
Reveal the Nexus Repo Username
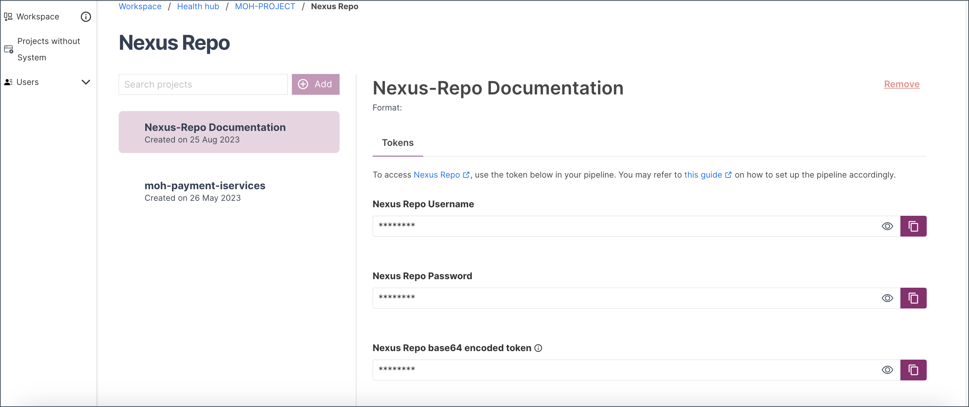[888, 226]
